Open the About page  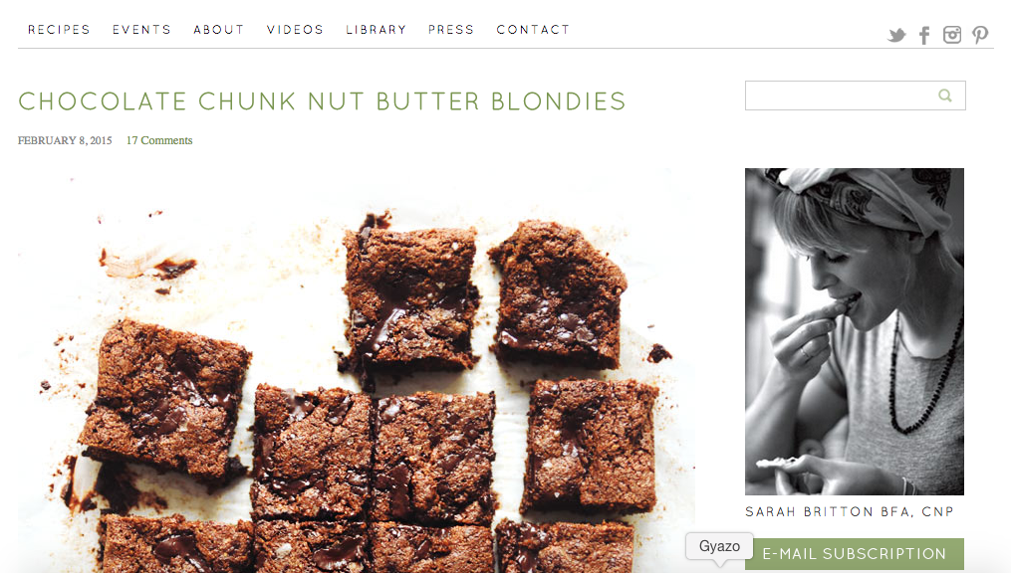[219, 30]
